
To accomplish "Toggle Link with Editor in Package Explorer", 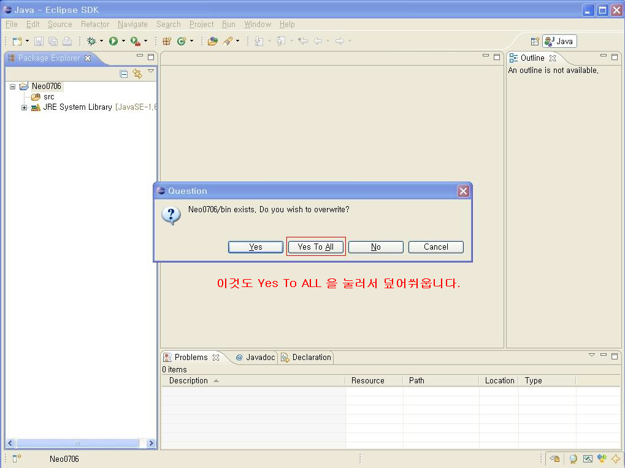I will 137,74.
